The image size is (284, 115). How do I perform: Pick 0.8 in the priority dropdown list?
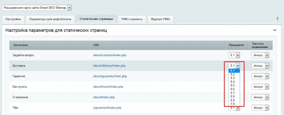pos(232,96)
